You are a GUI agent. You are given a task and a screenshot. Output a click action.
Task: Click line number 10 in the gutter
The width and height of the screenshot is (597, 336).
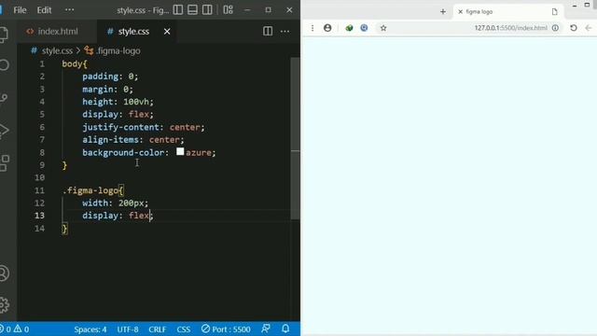click(39, 177)
